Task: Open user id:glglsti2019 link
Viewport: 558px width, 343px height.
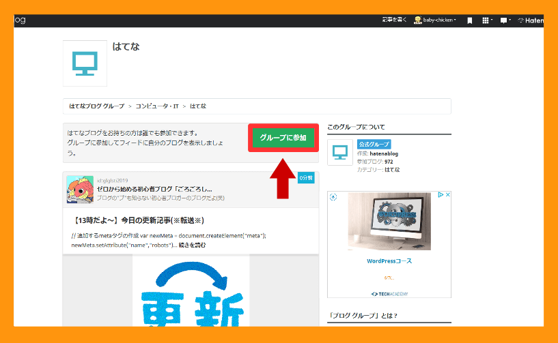Action: 113,181
